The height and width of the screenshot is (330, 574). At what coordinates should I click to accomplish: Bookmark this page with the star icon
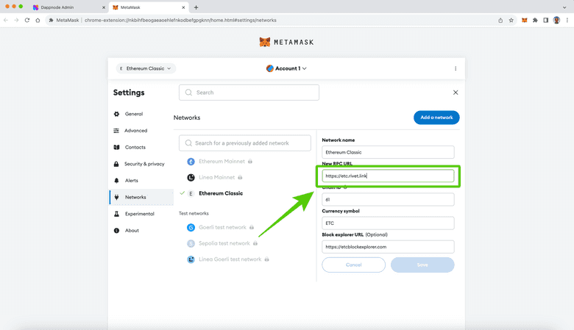511,20
